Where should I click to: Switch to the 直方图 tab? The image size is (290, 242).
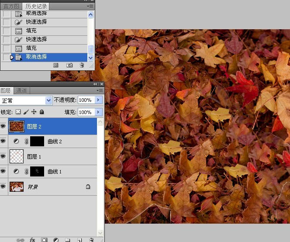coord(11,7)
